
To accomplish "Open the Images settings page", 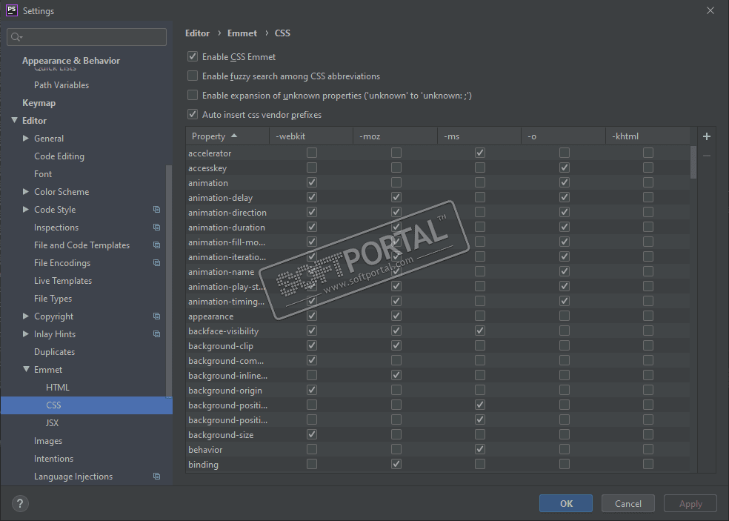I will click(48, 441).
